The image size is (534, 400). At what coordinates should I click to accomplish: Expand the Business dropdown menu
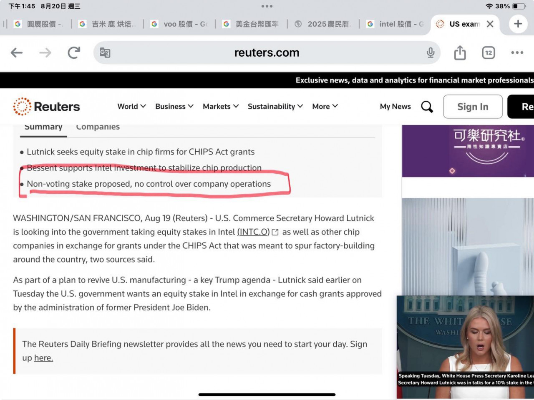(174, 106)
